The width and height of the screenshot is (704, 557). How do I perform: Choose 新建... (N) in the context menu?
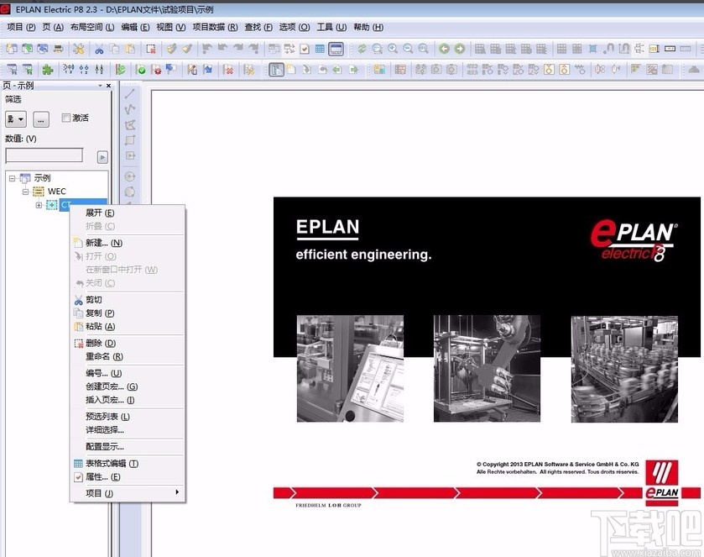(x=128, y=243)
